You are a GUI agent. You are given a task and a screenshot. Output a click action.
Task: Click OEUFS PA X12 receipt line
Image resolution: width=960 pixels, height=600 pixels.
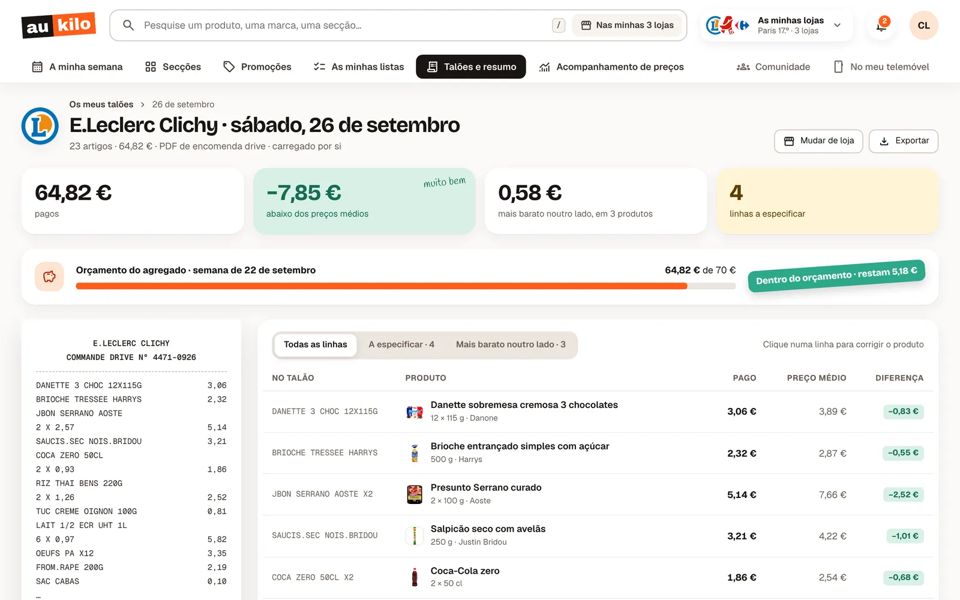click(131, 553)
